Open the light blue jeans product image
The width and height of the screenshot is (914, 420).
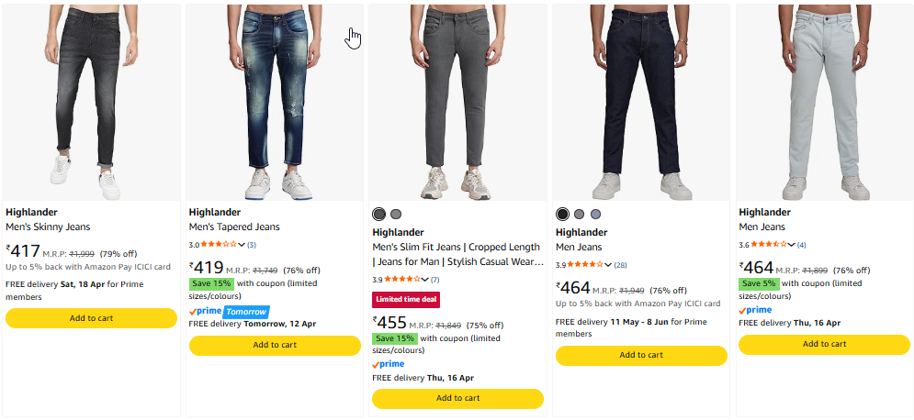tap(824, 101)
